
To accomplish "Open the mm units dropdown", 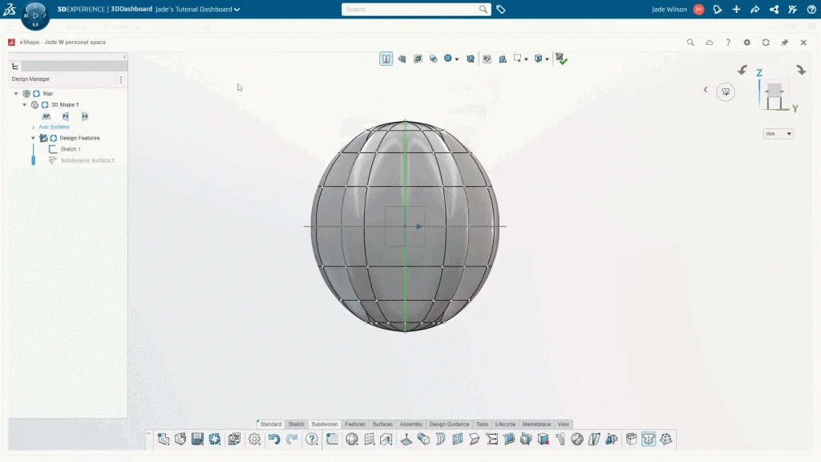I will click(778, 134).
